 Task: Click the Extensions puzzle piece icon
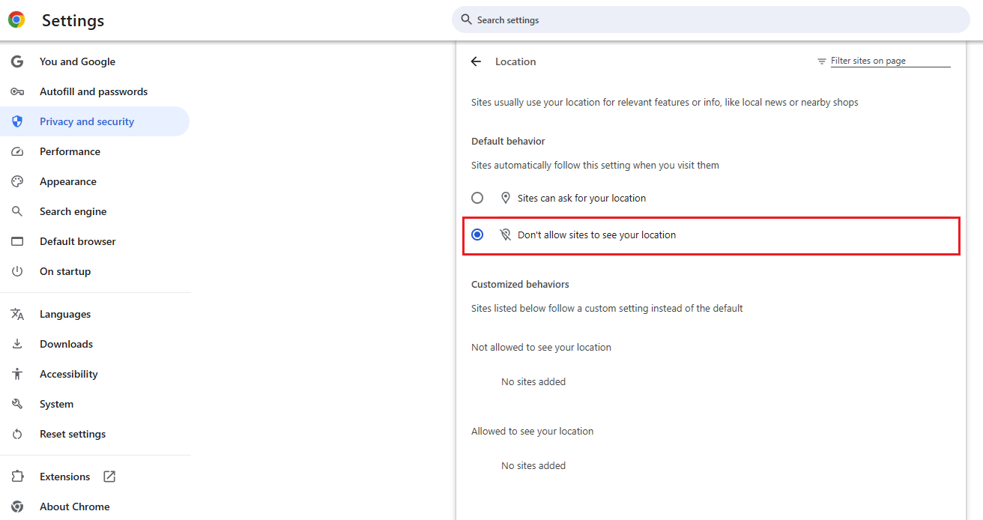pyautogui.click(x=17, y=477)
